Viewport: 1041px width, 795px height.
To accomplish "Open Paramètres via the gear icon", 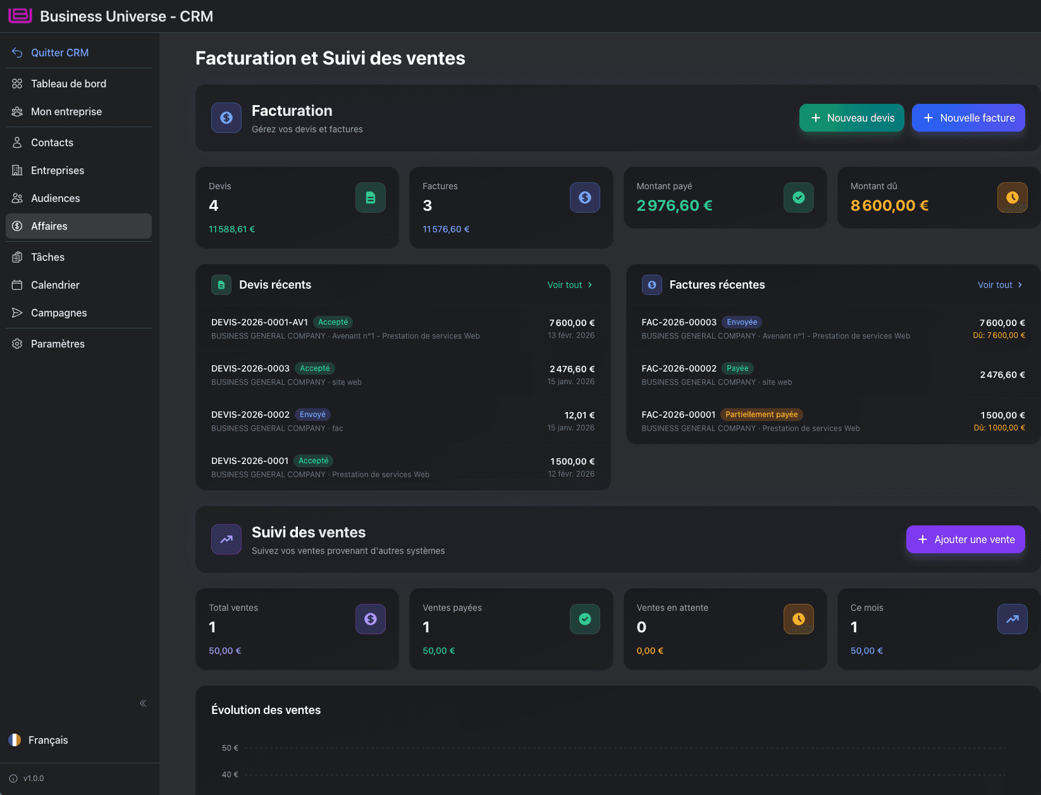I will coord(16,344).
